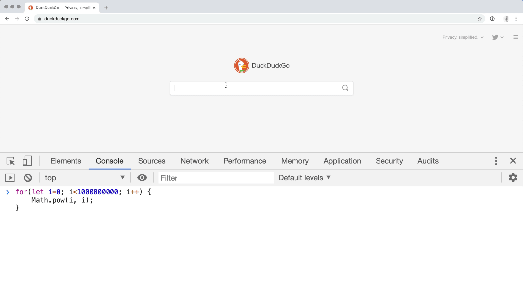Bookmark this page with the star
The height and width of the screenshot is (294, 523).
pos(480,19)
